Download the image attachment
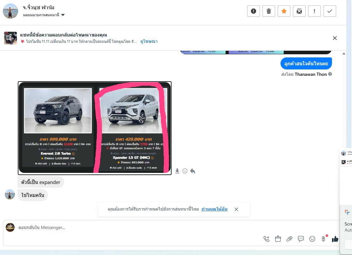352x255 pixels. (x=177, y=171)
